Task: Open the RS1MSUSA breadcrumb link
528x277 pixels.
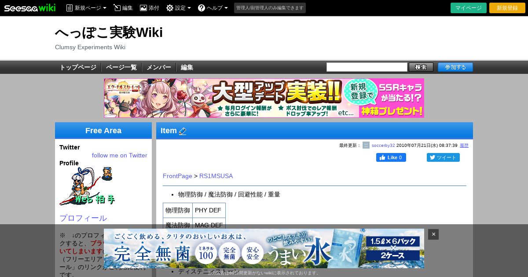Action: point(216,176)
